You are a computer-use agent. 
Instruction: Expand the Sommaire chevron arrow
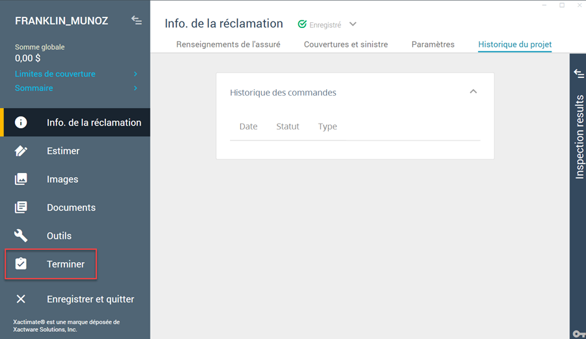[x=135, y=88]
